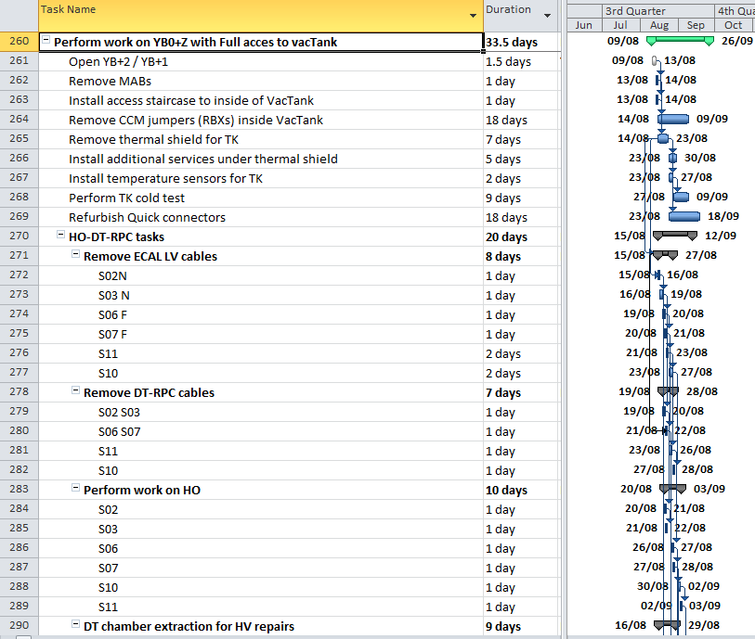Select 'Refurbish Quick connectors' task
Viewport: 755px width, 639px height.
(x=147, y=218)
